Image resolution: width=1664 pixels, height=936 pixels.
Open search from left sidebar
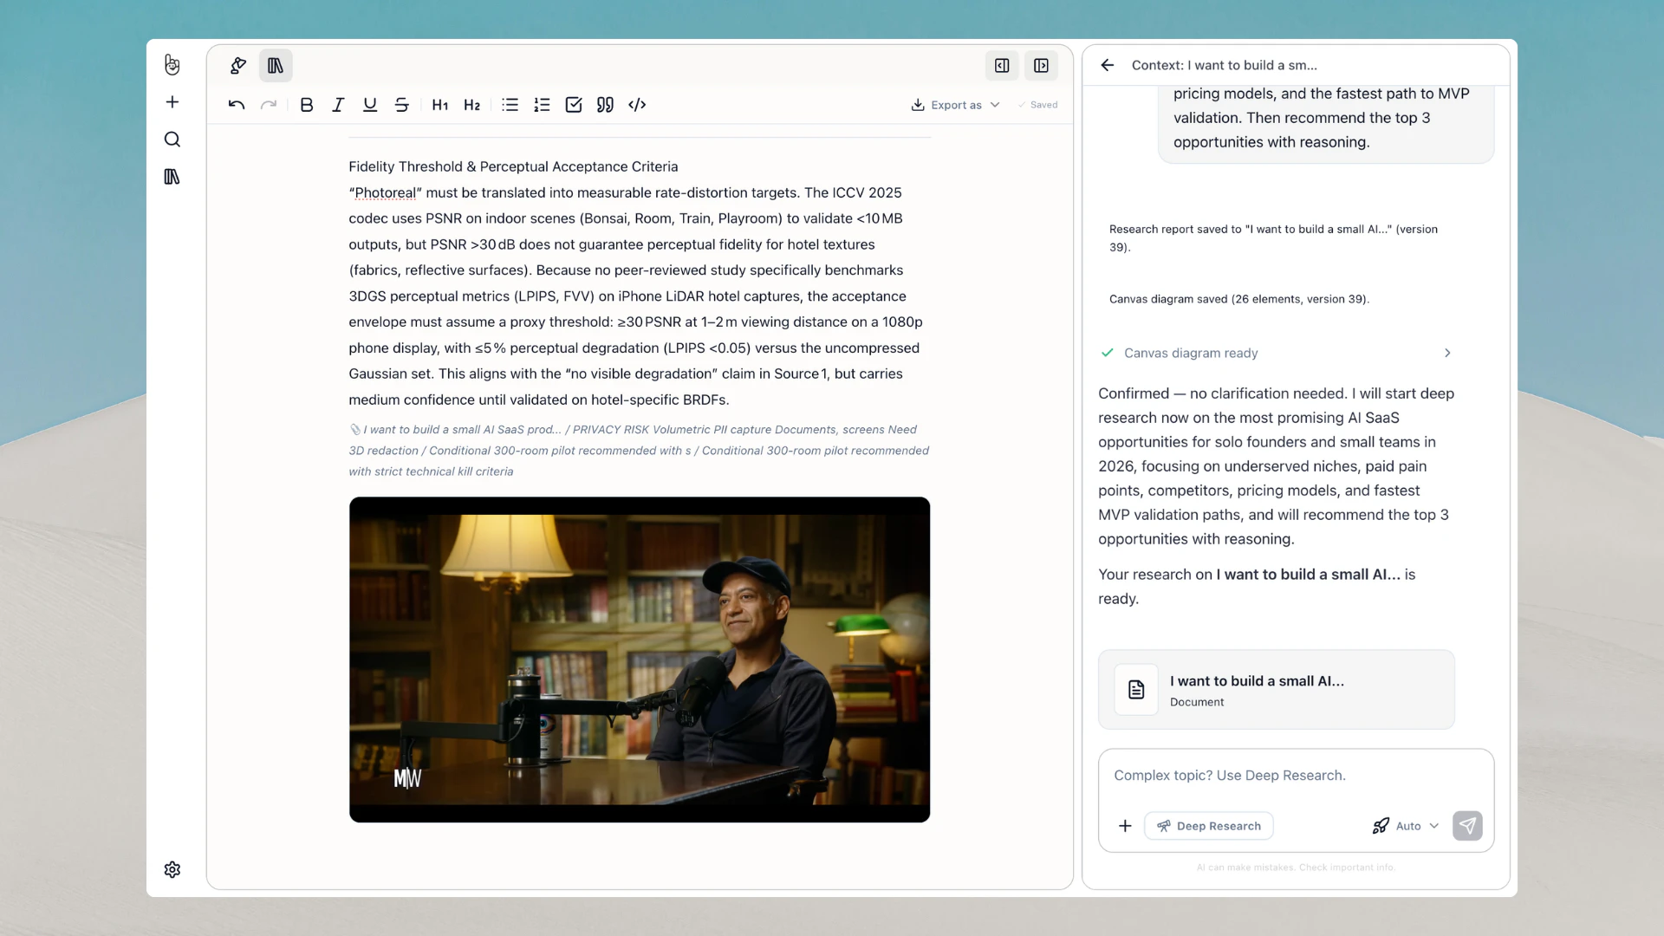[172, 140]
